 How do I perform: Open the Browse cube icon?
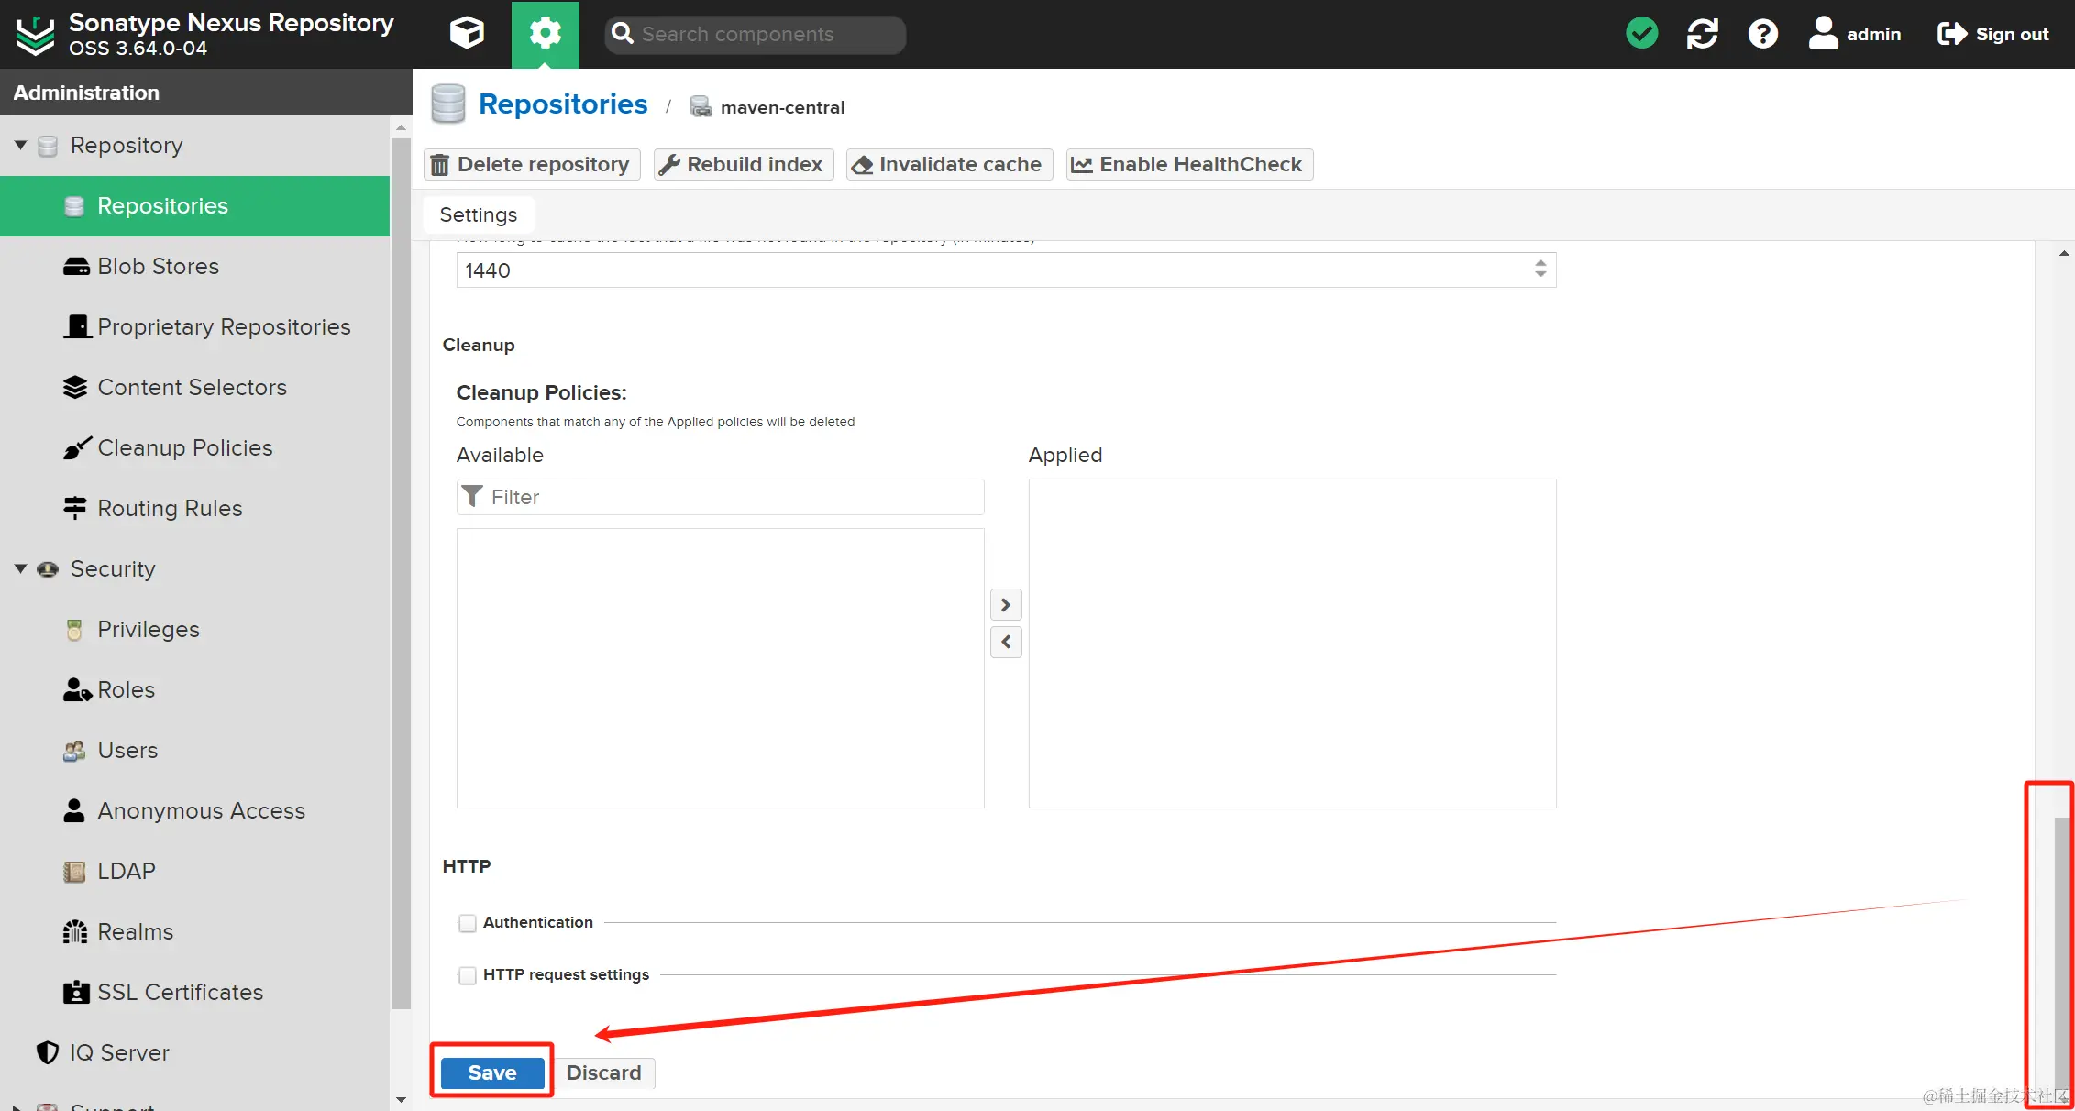tap(467, 34)
